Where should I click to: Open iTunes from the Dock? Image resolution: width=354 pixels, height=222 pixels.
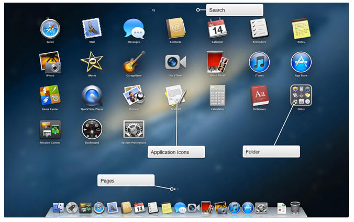[x=235, y=208]
